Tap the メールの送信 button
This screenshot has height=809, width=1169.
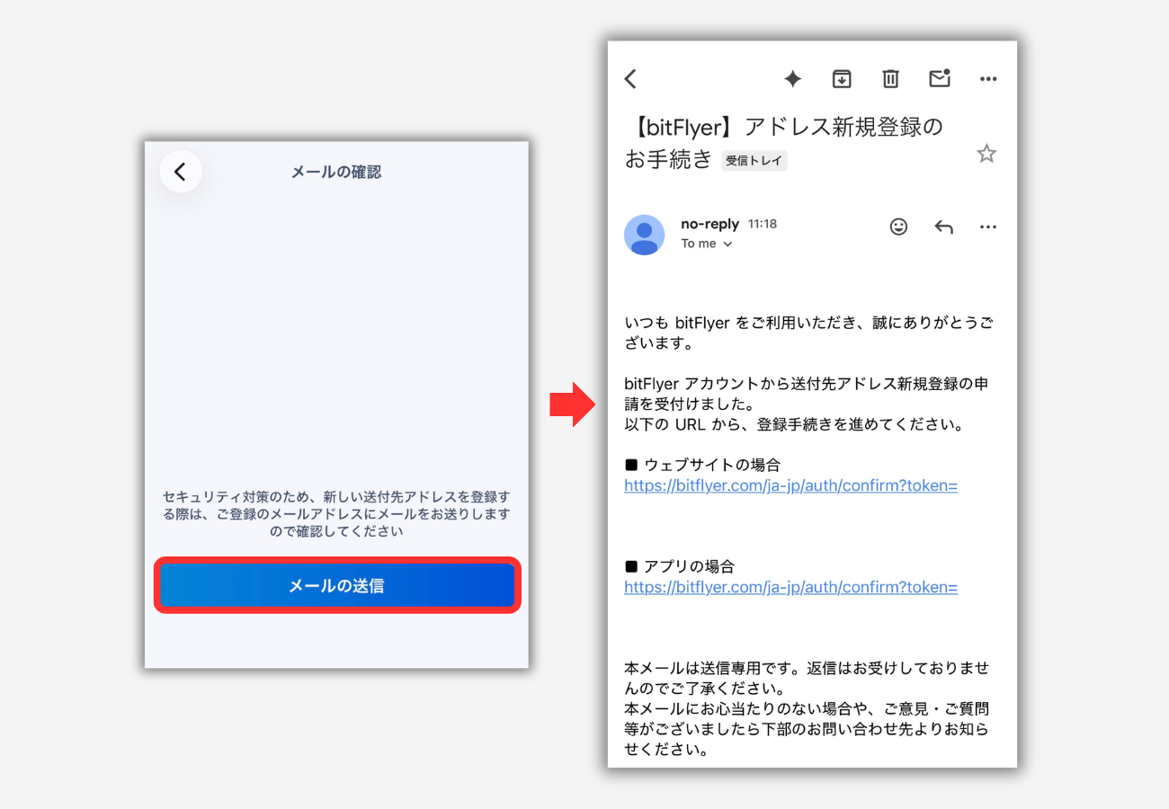[337, 586]
